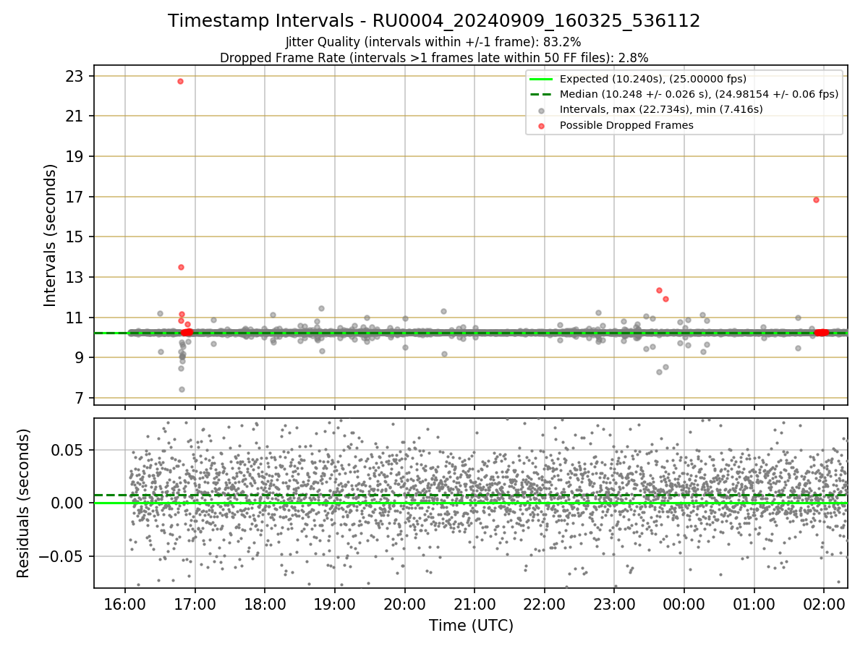Click the Jitter Quality subtitle line
The height and width of the screenshot is (651, 868).
point(434,42)
